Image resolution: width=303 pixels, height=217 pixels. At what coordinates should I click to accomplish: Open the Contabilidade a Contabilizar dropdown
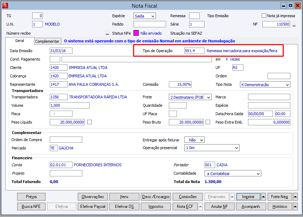tap(233, 173)
